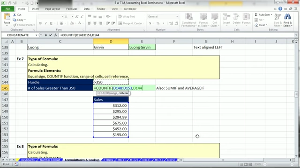Select the FormulaBasics & Lookup sheet tab
The width and height of the screenshot is (300, 168).
[x=82, y=160]
